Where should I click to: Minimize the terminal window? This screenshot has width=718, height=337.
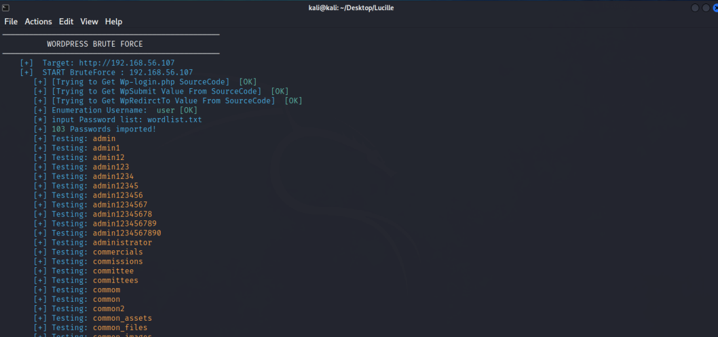click(x=695, y=7)
